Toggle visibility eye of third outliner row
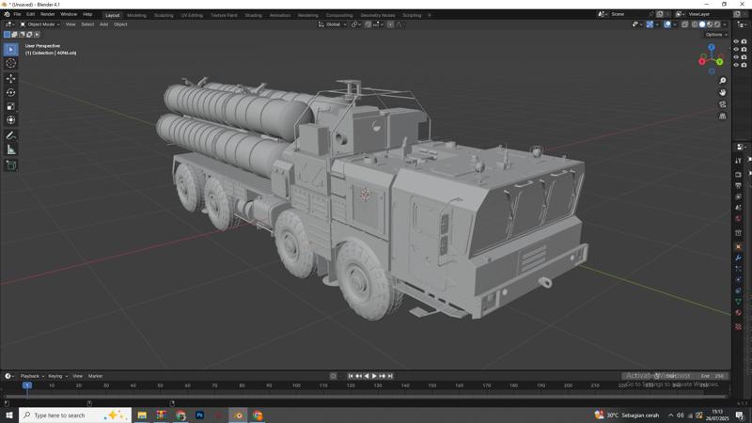Viewport: 752px width, 423px height. point(736,57)
